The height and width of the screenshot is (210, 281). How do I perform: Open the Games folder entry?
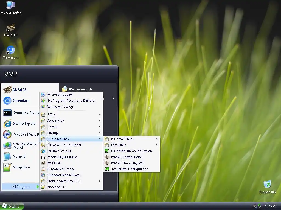click(x=71, y=127)
